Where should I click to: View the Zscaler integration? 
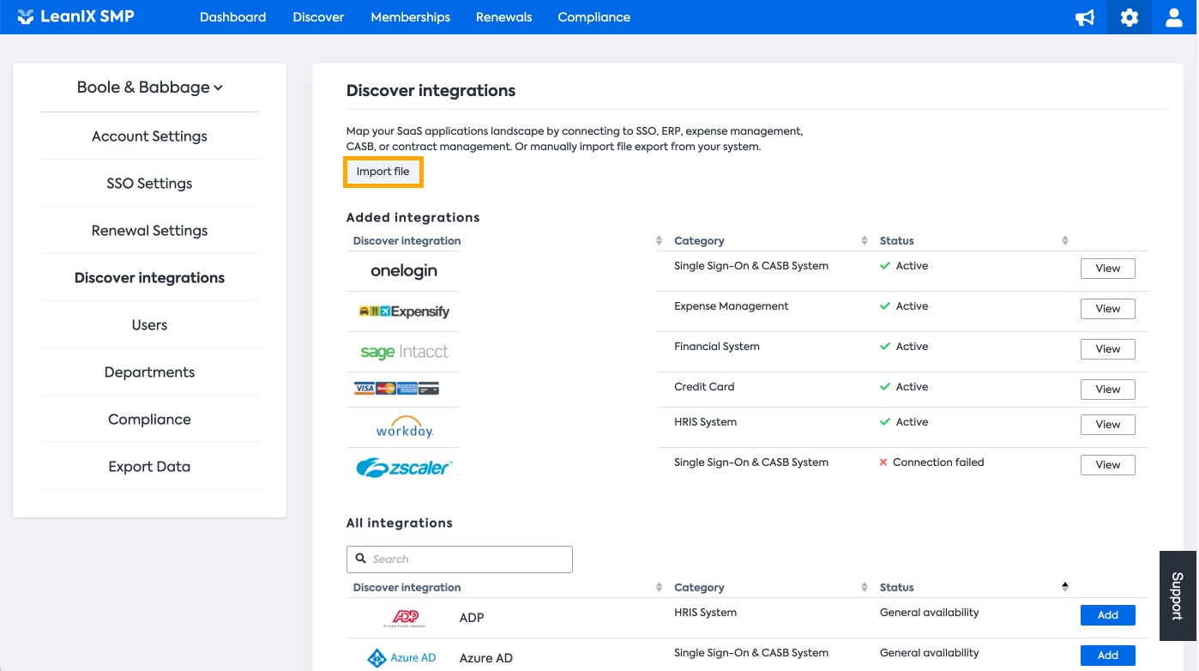pos(1107,465)
